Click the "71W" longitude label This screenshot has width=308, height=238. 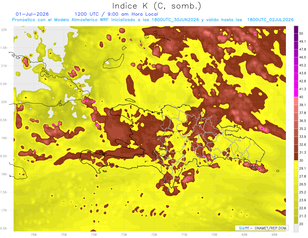click(x=184, y=234)
